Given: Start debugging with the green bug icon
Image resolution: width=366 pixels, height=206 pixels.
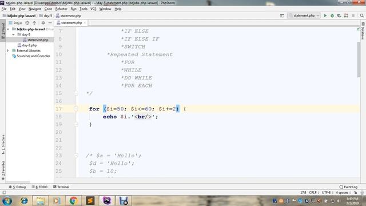Looking at the screenshot, I should click(332, 15).
